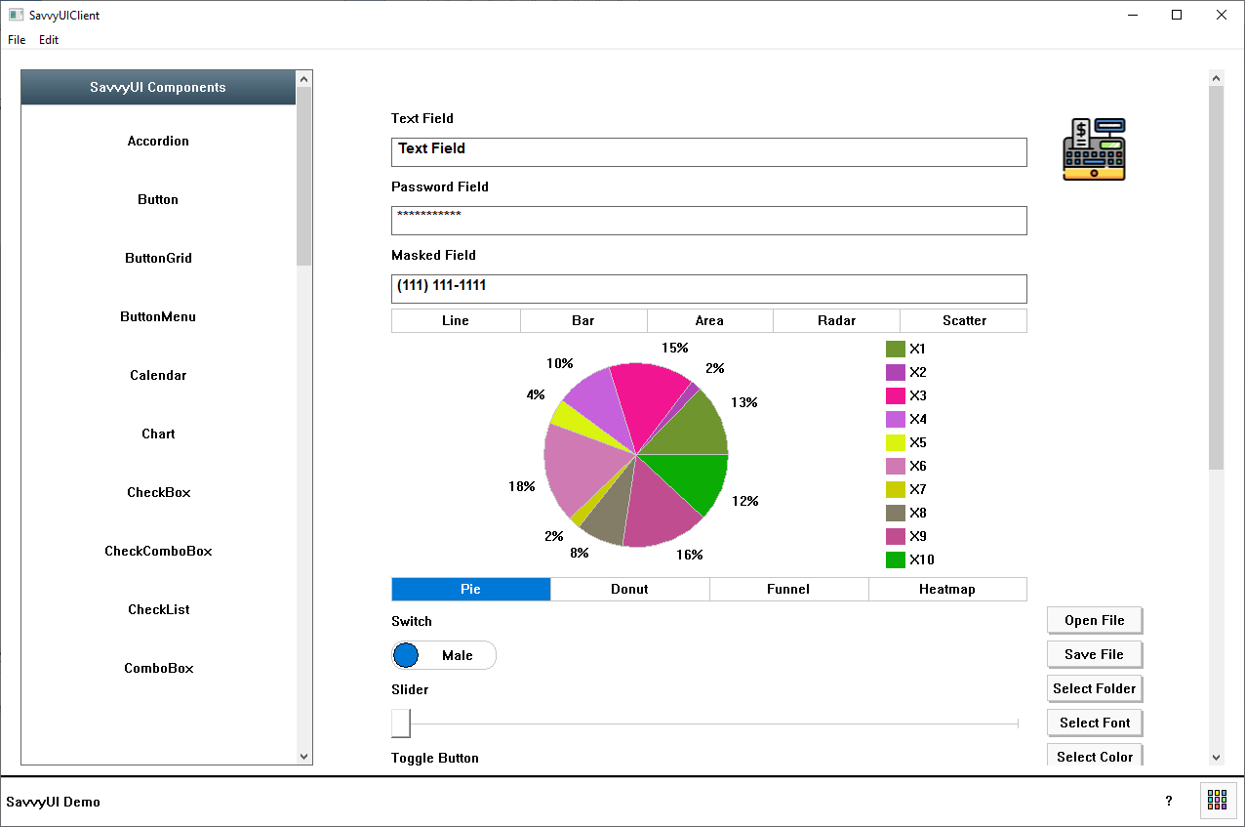This screenshot has height=827, width=1245.
Task: Toggle the Male switch
Action: click(444, 655)
